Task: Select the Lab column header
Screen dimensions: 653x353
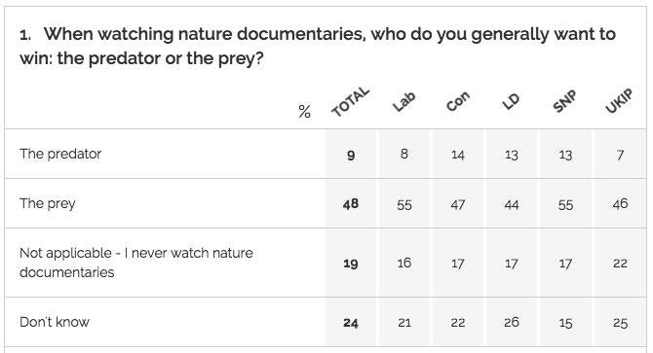Action: [403, 102]
